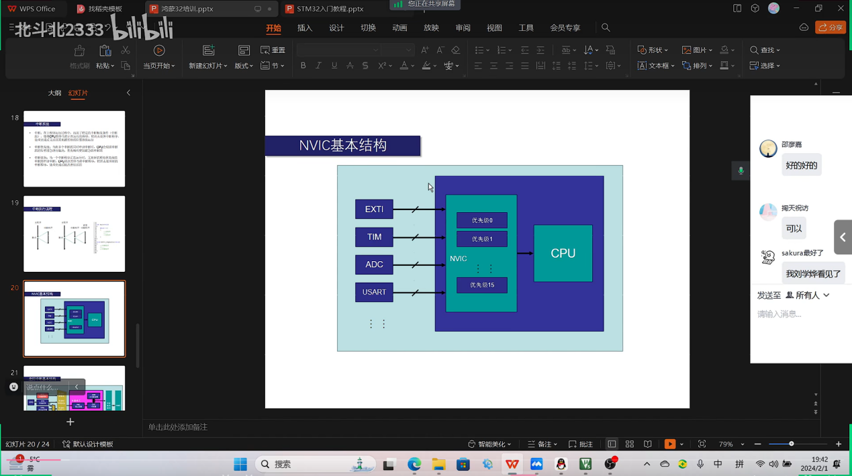Screen dimensions: 852x476
Task: Select slide 19 thumbnail
Action: coord(75,234)
